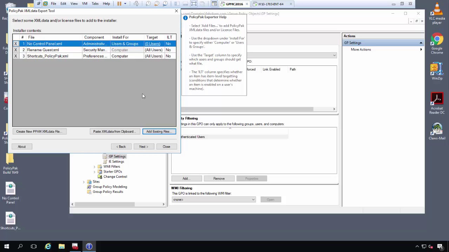This screenshot has width=449, height=252.
Task: Click the About button
Action: [22, 147]
